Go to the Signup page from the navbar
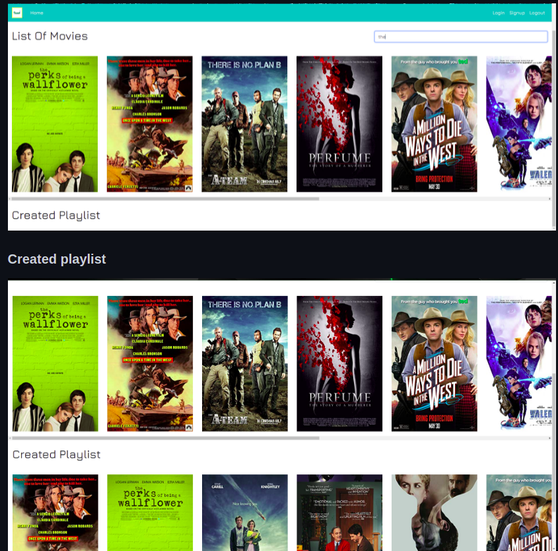Viewport: 558px width, 551px height. click(x=516, y=13)
